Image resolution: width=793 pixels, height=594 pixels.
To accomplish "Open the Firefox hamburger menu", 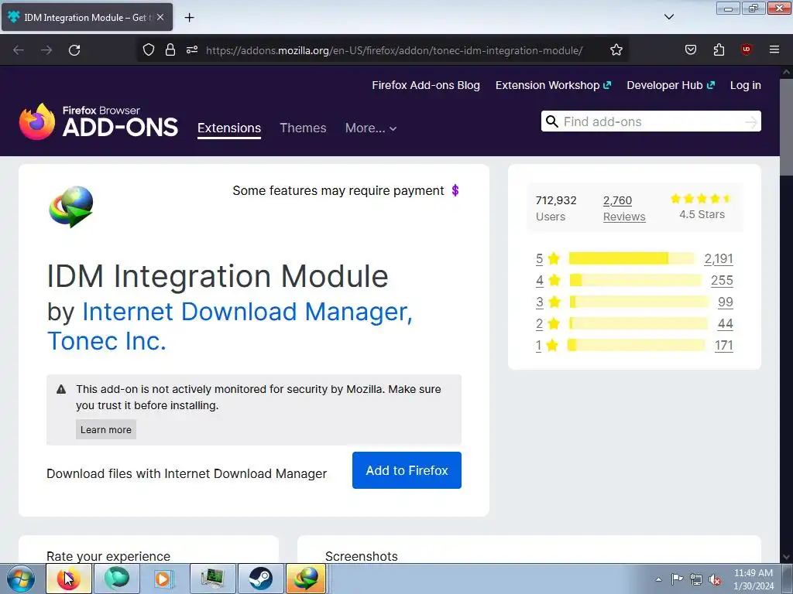I will 774,49.
